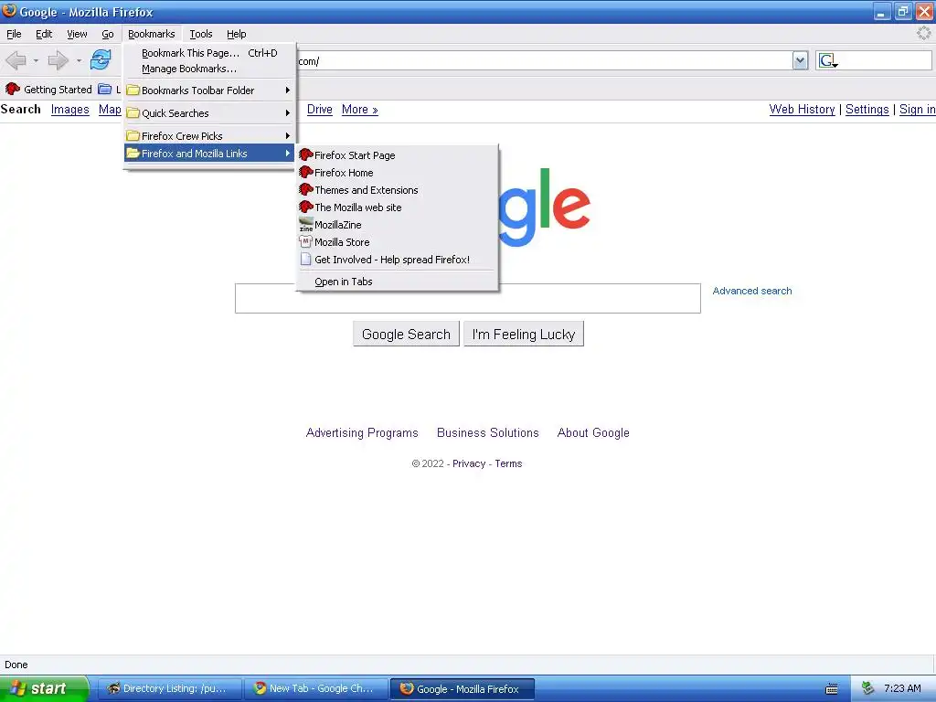Click the Forward arrow navigation button

(x=58, y=60)
